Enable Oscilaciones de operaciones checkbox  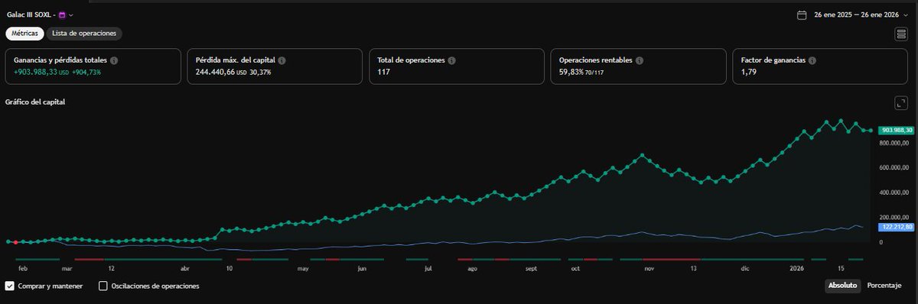coord(103,286)
